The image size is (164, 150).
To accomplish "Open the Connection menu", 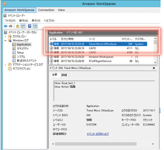I will click(x=46, y=10).
